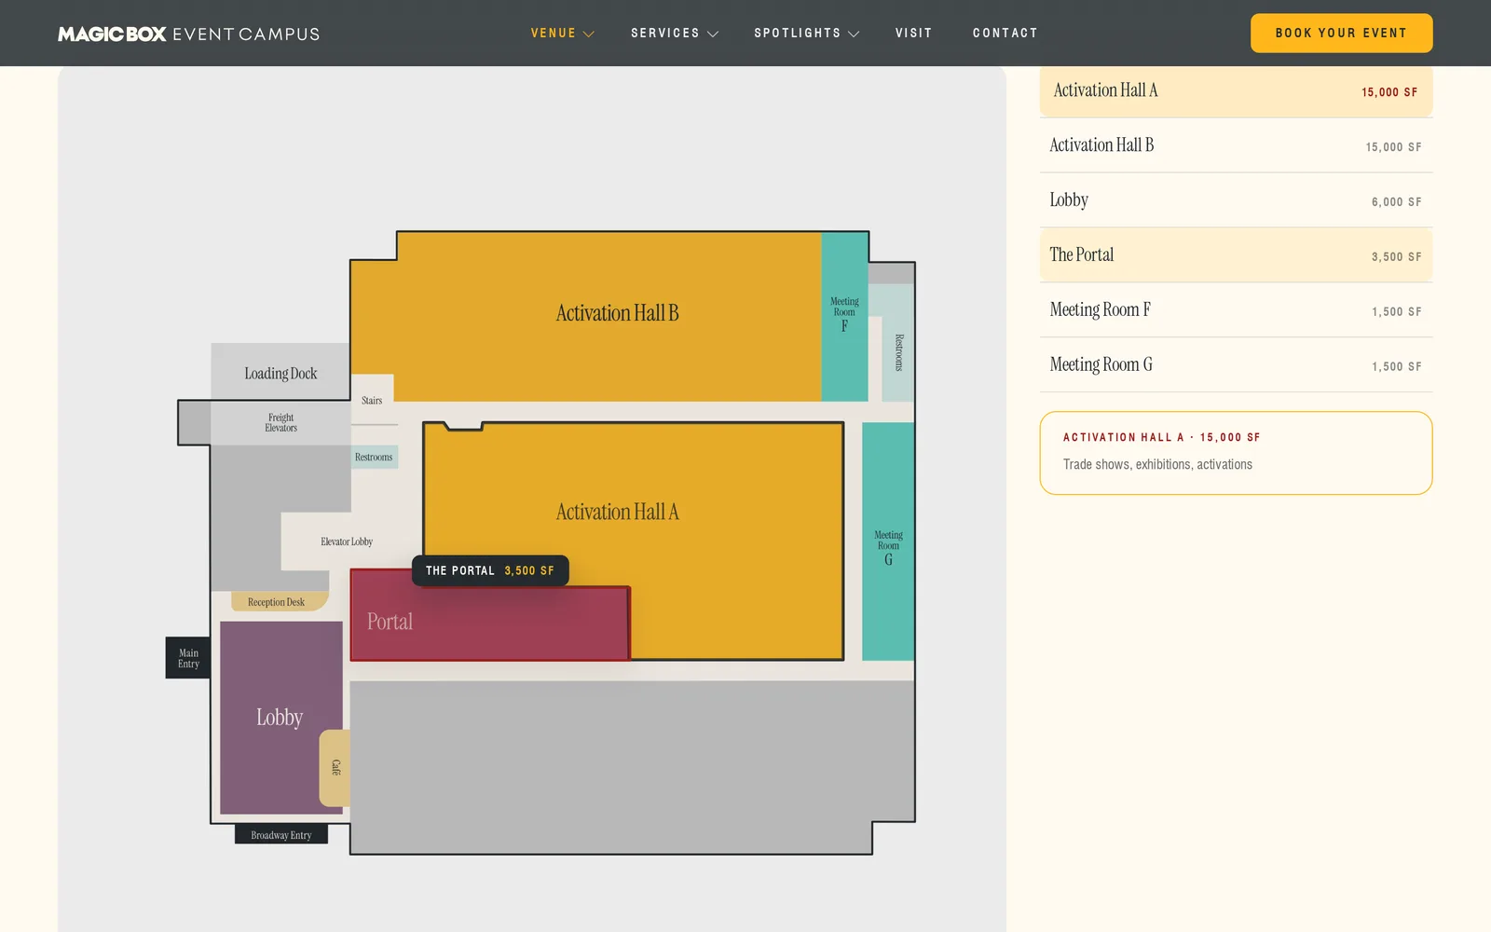Click the 6,000 SF value for Lobby
Viewport: 1491px width, 932px height.
(x=1396, y=202)
